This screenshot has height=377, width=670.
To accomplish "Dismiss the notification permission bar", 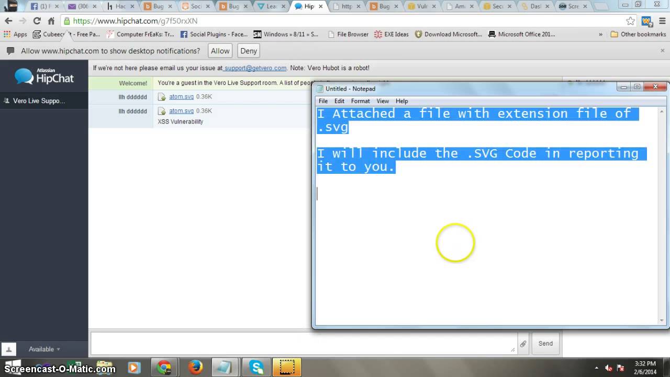I will click(x=662, y=51).
